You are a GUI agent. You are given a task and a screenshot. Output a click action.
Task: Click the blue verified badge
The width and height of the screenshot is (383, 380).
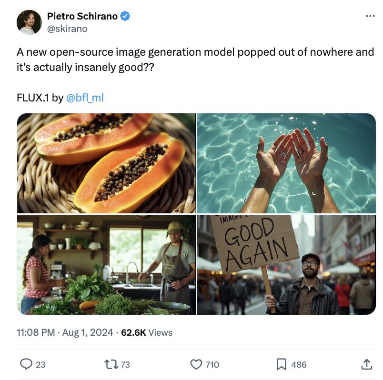click(x=125, y=16)
